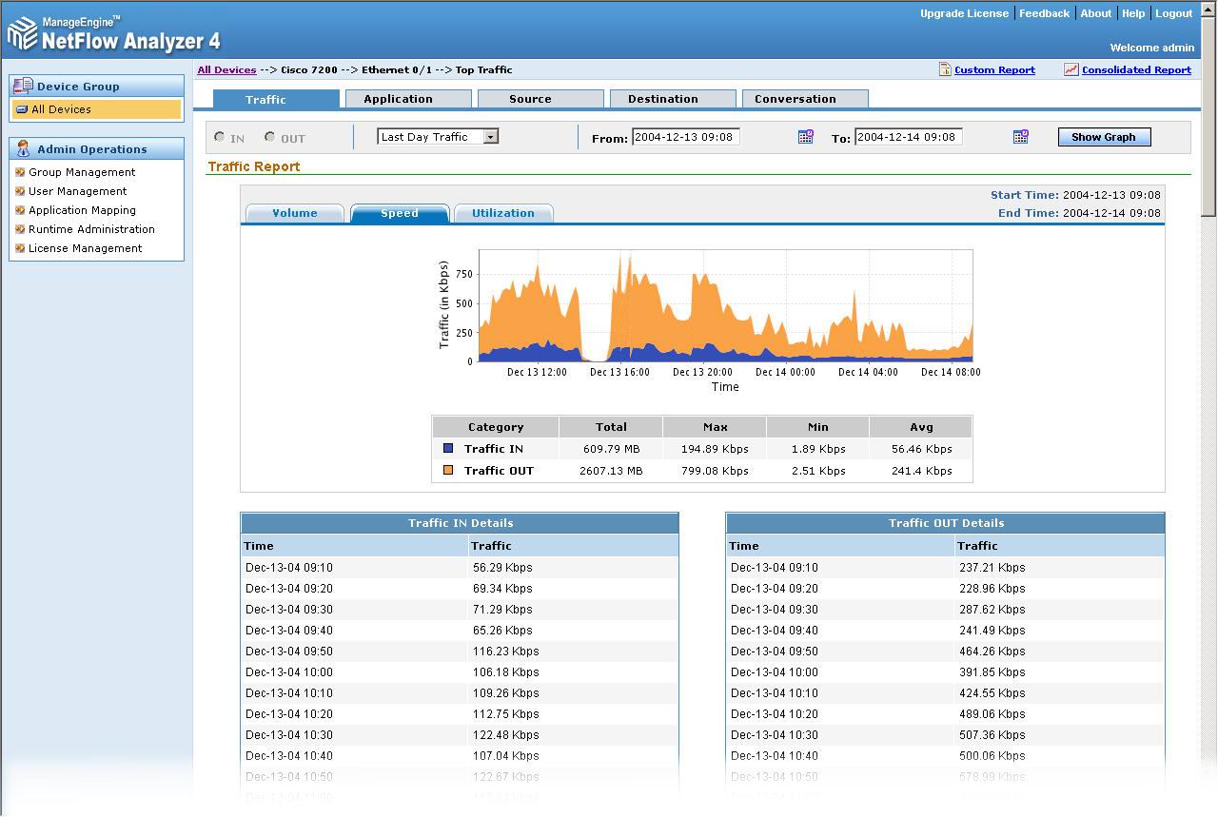Click the Traffic IN blue legend swatch

448,448
